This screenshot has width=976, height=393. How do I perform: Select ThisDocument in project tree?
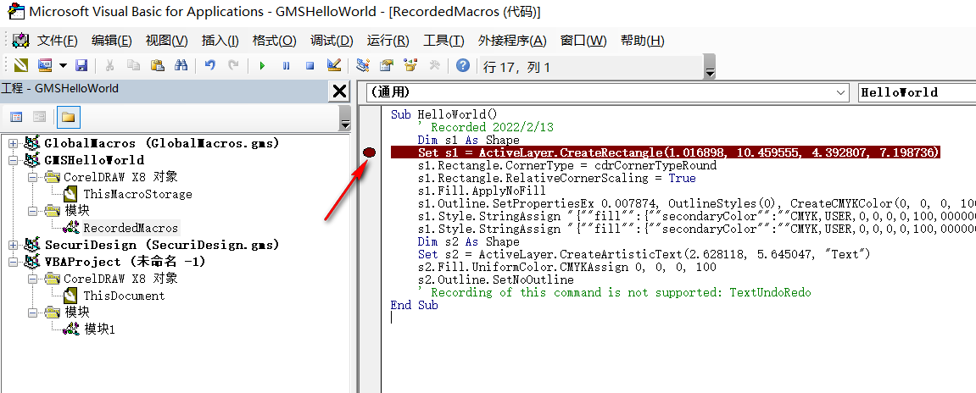pos(124,296)
